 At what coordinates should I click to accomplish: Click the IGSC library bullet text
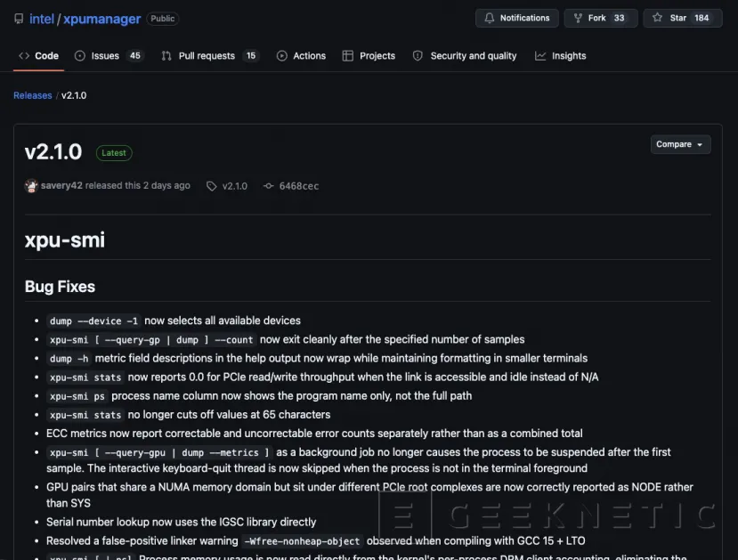coord(182,522)
